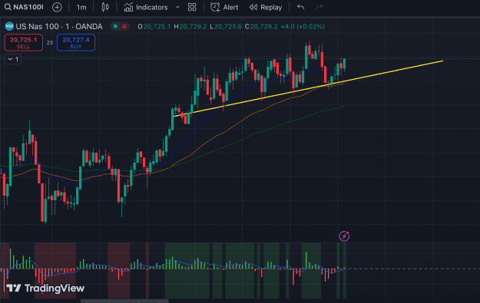Change the 1m timeframe interval
The image size is (480, 303).
coord(81,8)
